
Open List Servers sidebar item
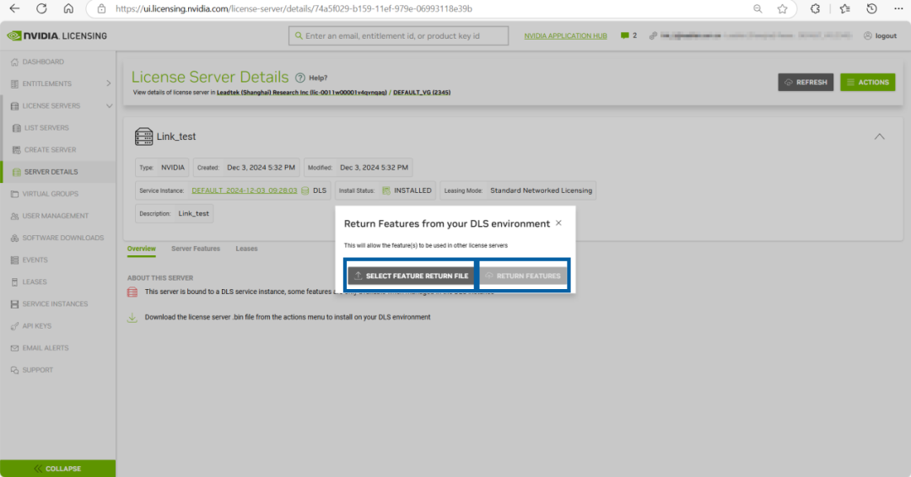(x=46, y=127)
